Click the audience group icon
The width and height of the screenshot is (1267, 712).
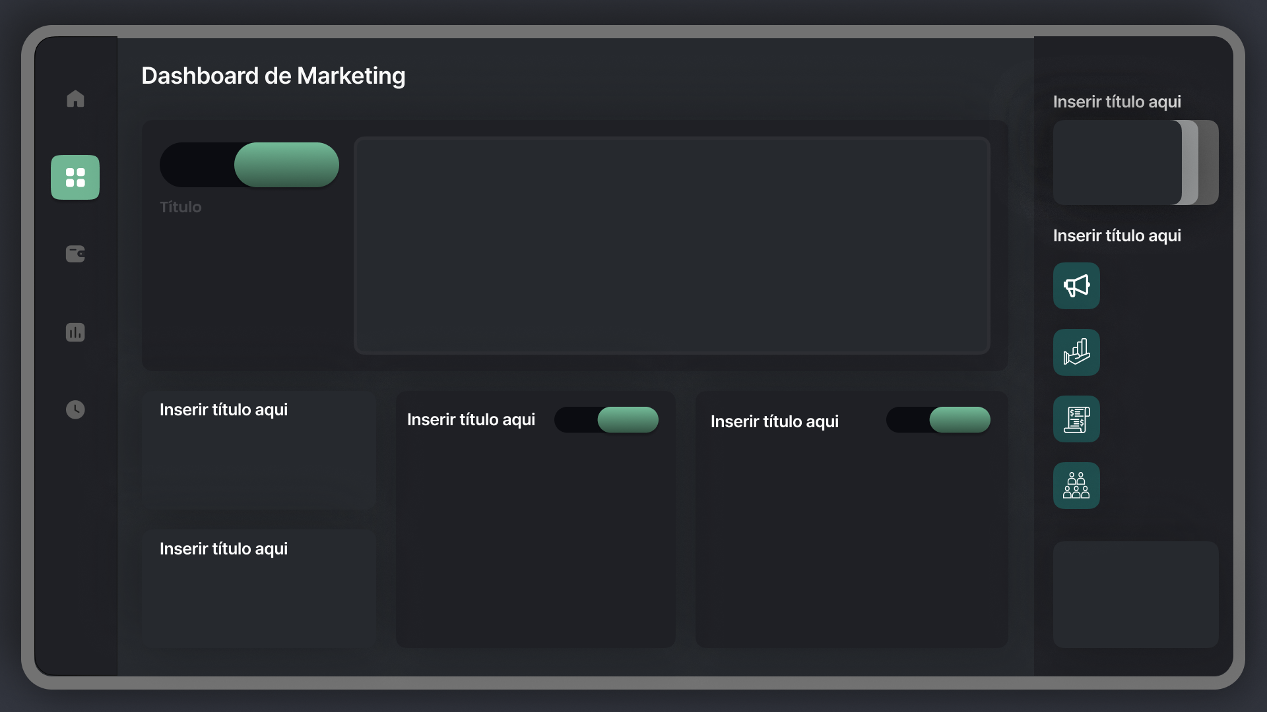(x=1076, y=485)
